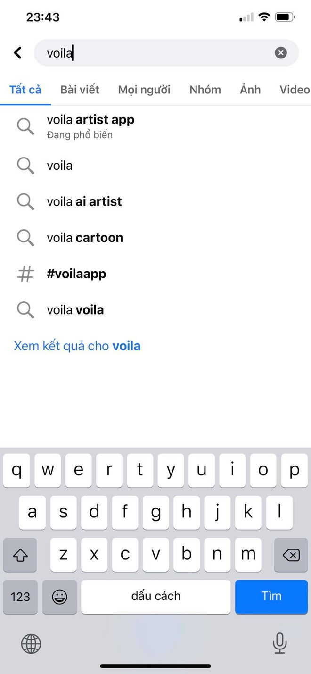Tap the back arrow icon
The width and height of the screenshot is (311, 674).
(18, 52)
